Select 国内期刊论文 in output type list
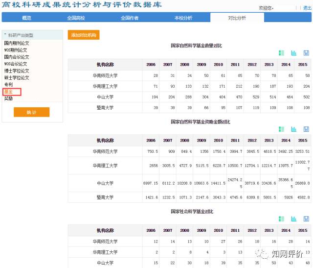 coord(17,43)
